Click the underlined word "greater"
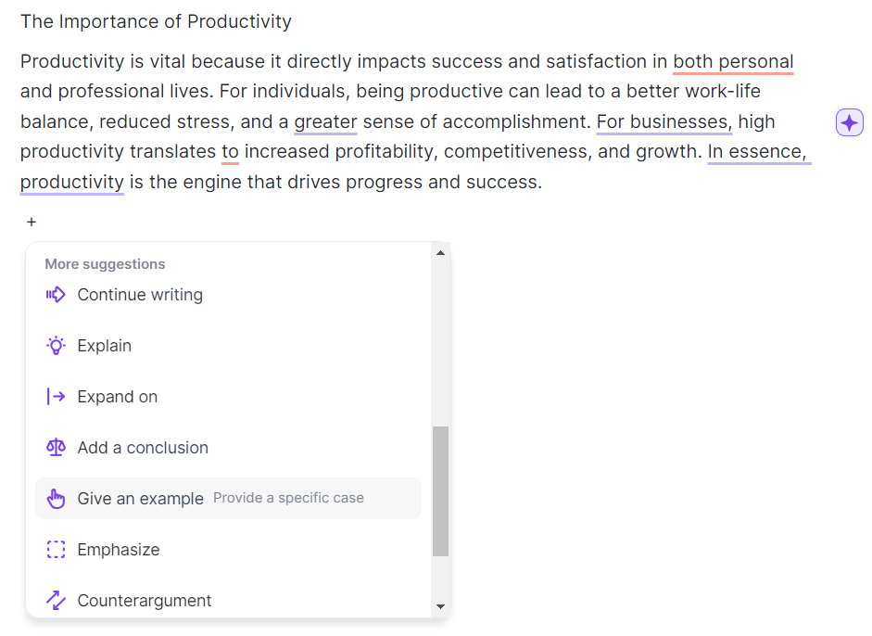Screen dimensions: 872x636 [325, 122]
